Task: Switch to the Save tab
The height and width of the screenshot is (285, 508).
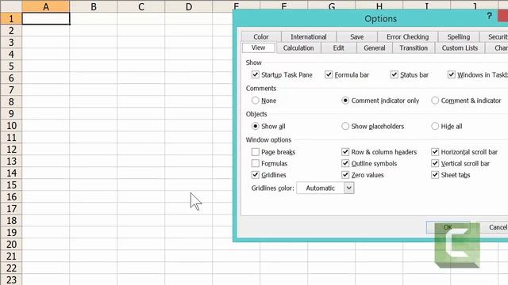Action: coord(356,37)
